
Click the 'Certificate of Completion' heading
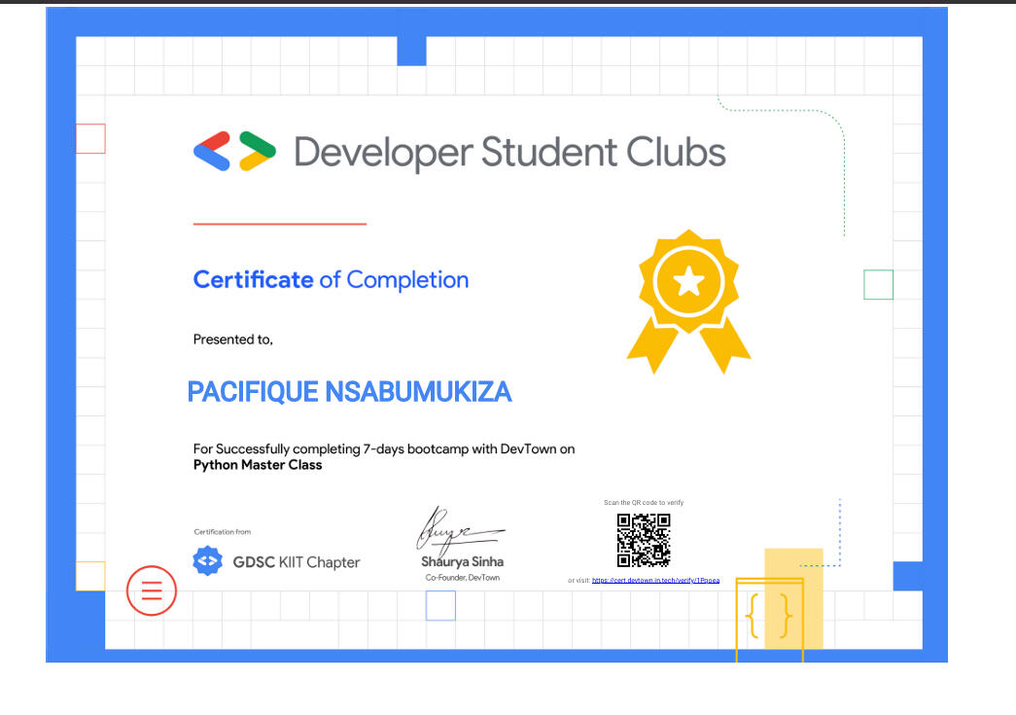click(332, 280)
